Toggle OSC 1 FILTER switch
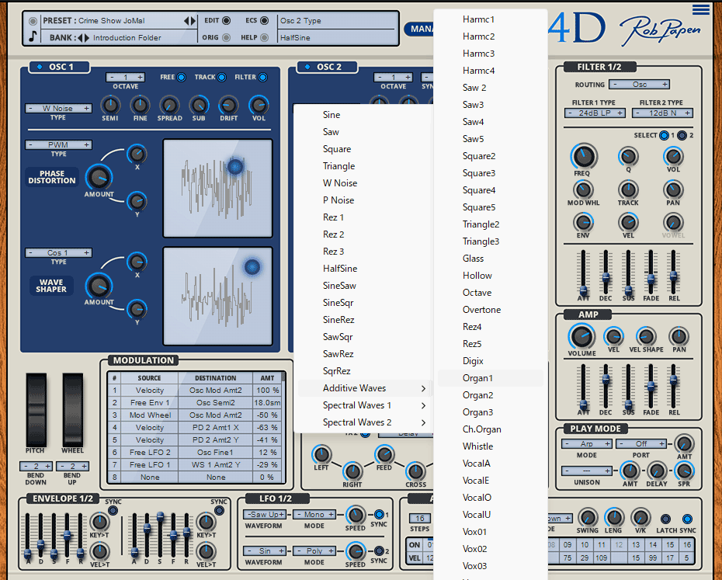 (x=263, y=77)
